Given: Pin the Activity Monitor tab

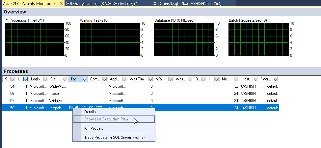Looking at the screenshot, I should click(55, 4).
